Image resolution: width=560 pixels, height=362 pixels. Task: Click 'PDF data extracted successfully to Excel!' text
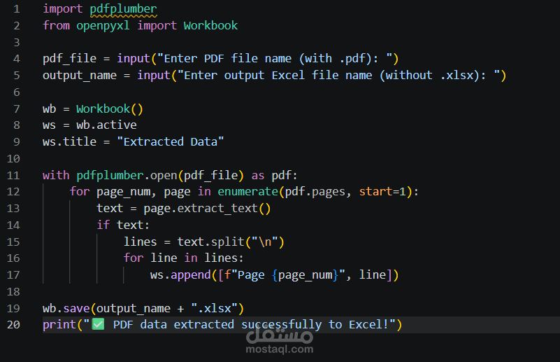click(x=251, y=325)
